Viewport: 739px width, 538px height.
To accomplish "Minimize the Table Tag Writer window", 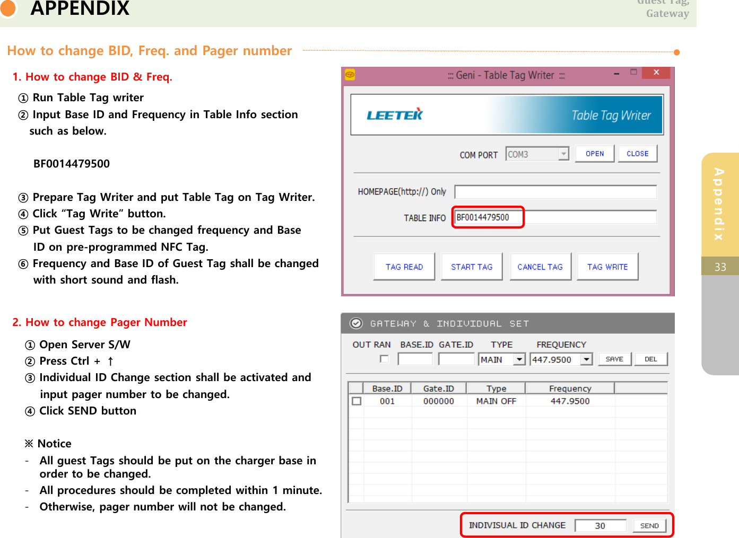I will point(616,73).
